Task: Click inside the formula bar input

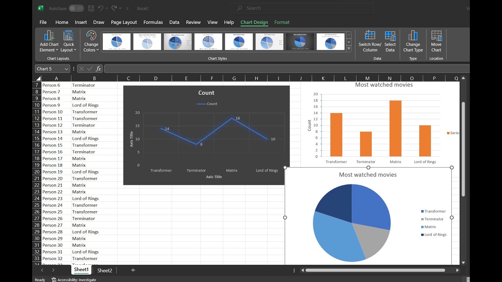Action: [x=286, y=69]
